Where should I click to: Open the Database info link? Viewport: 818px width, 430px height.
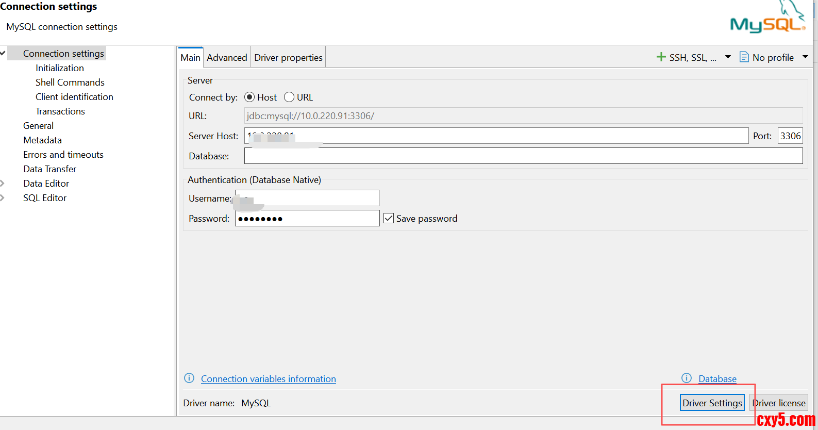[x=717, y=379]
